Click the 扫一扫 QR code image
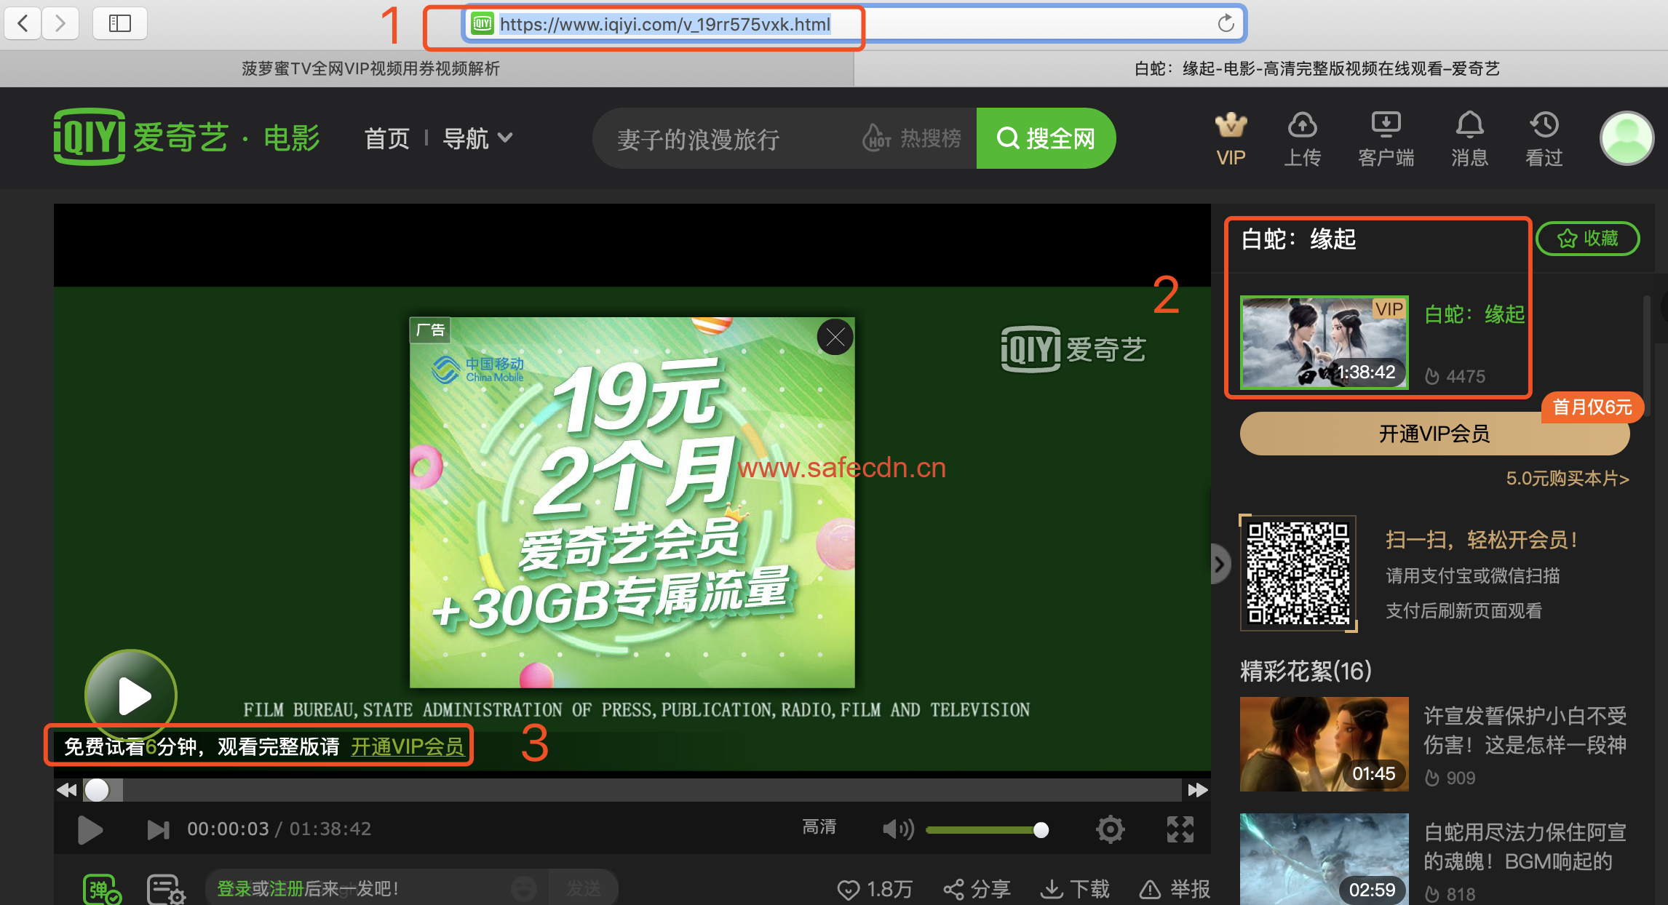This screenshot has width=1668, height=905. (x=1298, y=573)
